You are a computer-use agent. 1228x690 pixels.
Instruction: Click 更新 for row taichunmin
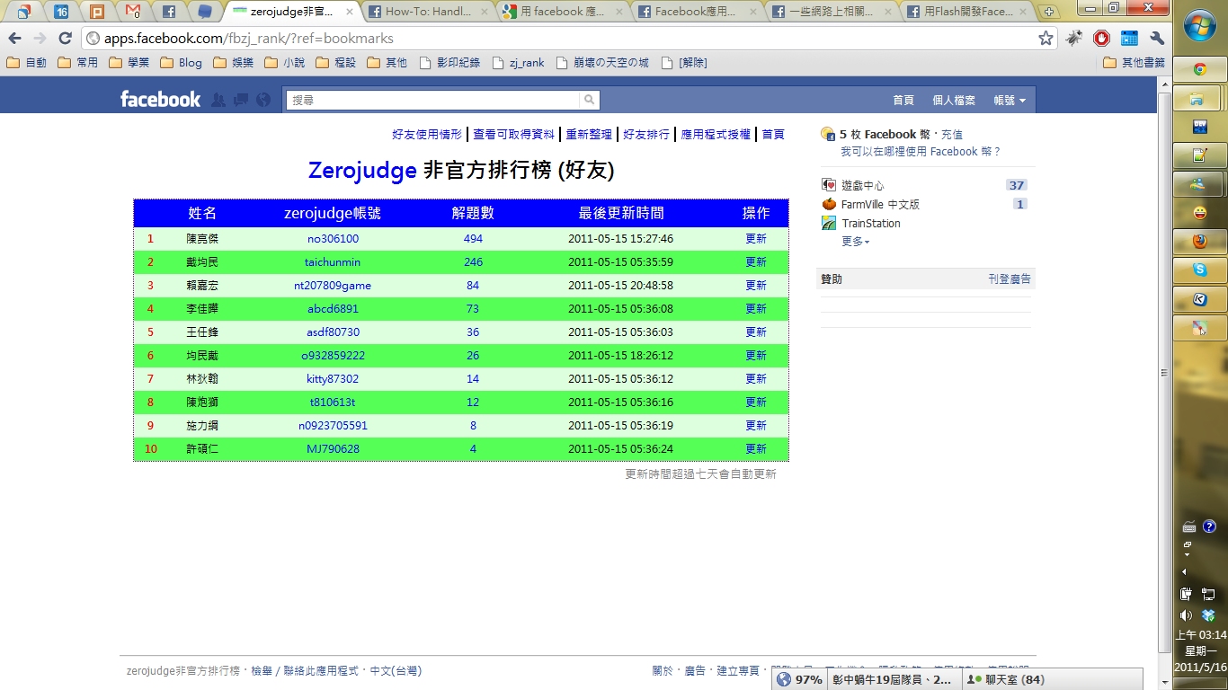point(756,262)
